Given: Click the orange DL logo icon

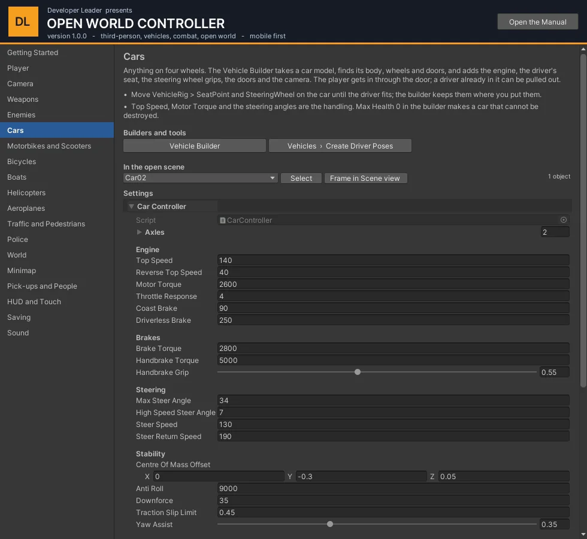Looking at the screenshot, I should pyautogui.click(x=23, y=22).
